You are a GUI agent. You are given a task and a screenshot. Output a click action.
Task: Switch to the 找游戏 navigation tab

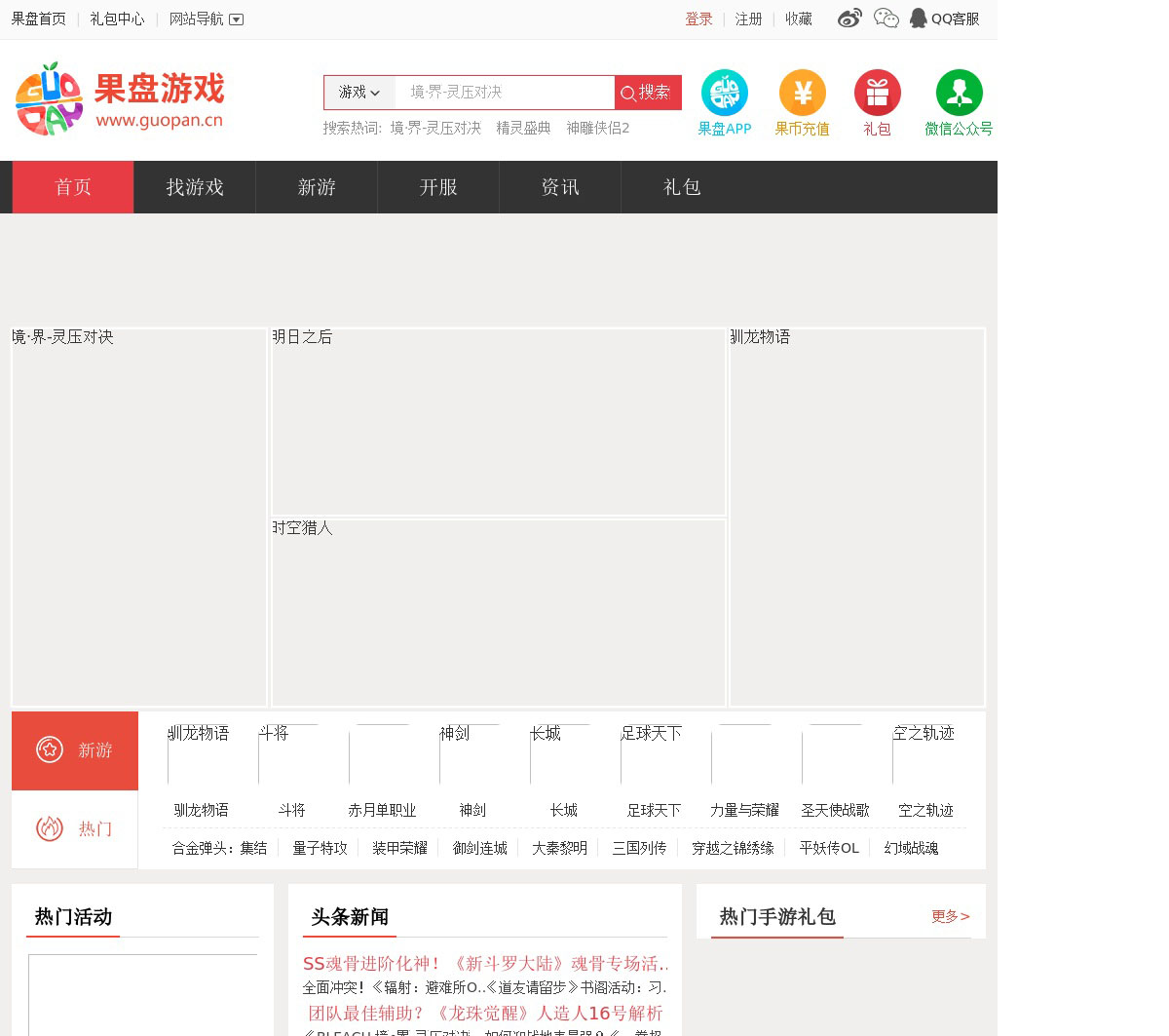(195, 187)
